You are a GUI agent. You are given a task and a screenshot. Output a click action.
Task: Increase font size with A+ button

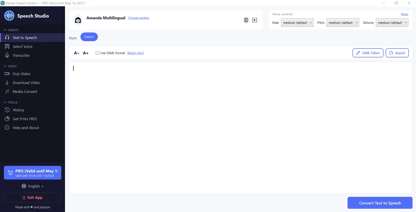coord(86,53)
